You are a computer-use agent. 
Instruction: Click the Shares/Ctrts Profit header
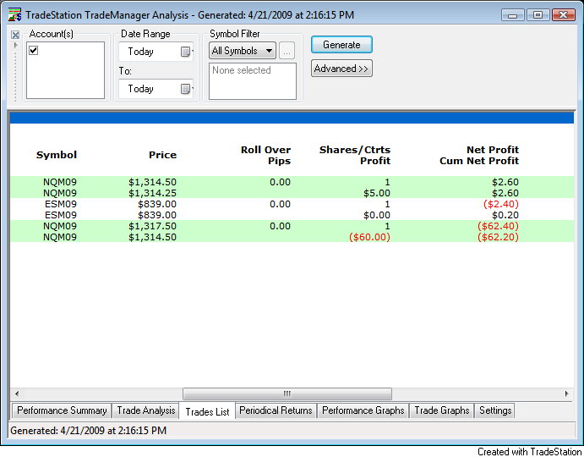click(355, 155)
